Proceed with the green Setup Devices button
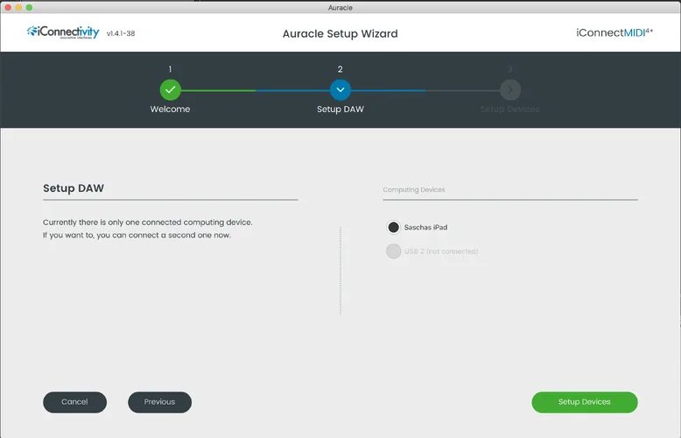 [585, 402]
